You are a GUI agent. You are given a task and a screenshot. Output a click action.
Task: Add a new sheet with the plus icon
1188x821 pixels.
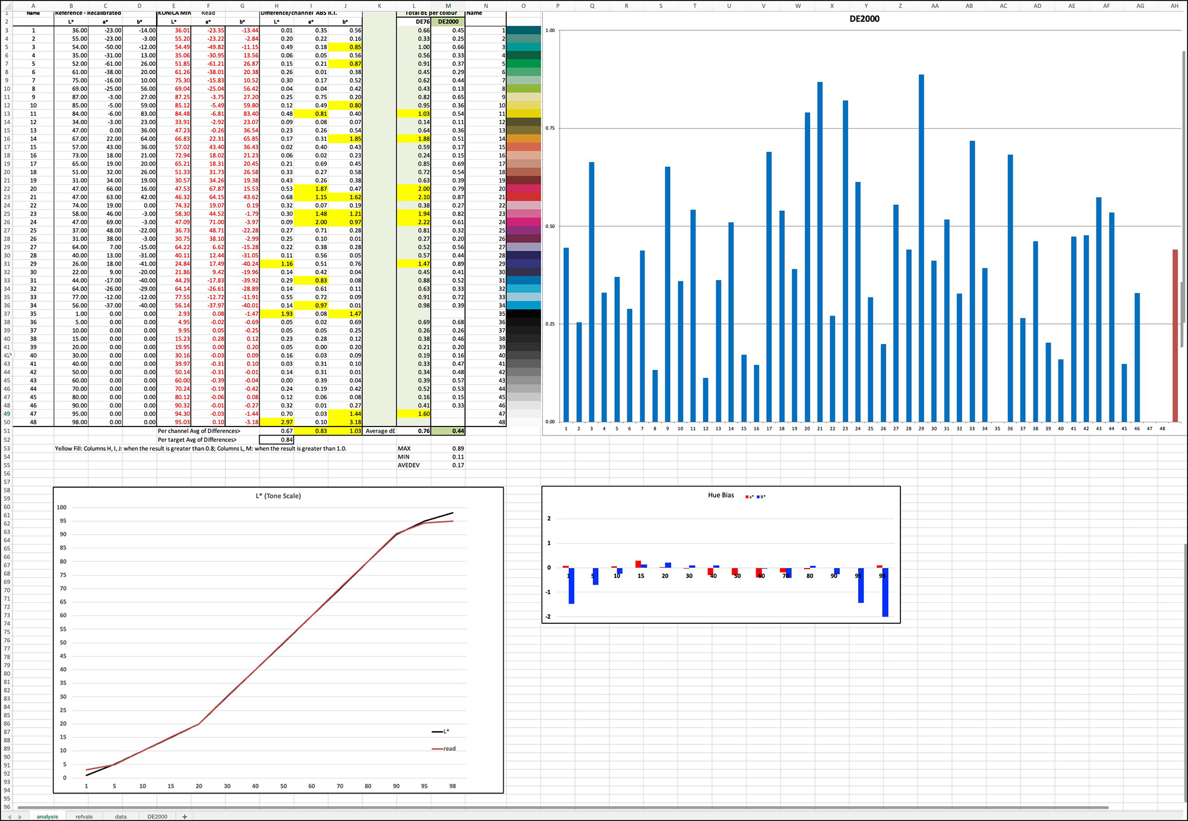(x=185, y=817)
